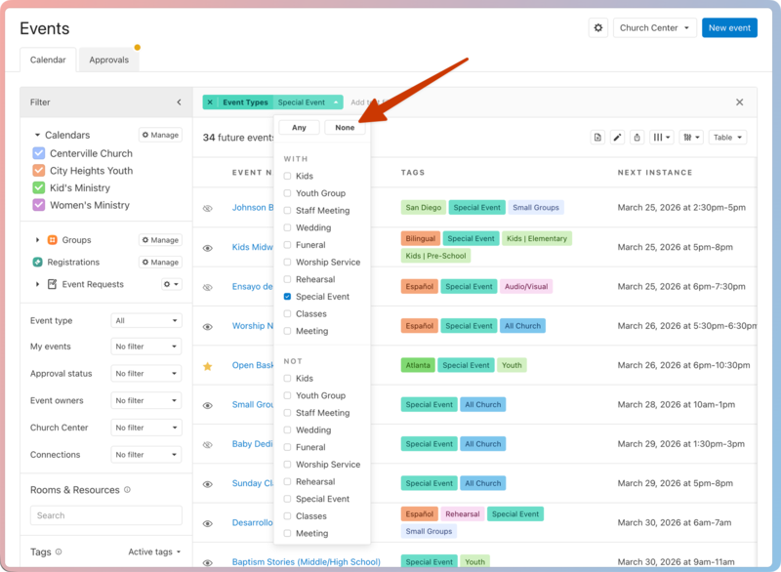This screenshot has height=572, width=781.
Task: Click the star icon beside Open Basketball event
Action: click(x=207, y=366)
